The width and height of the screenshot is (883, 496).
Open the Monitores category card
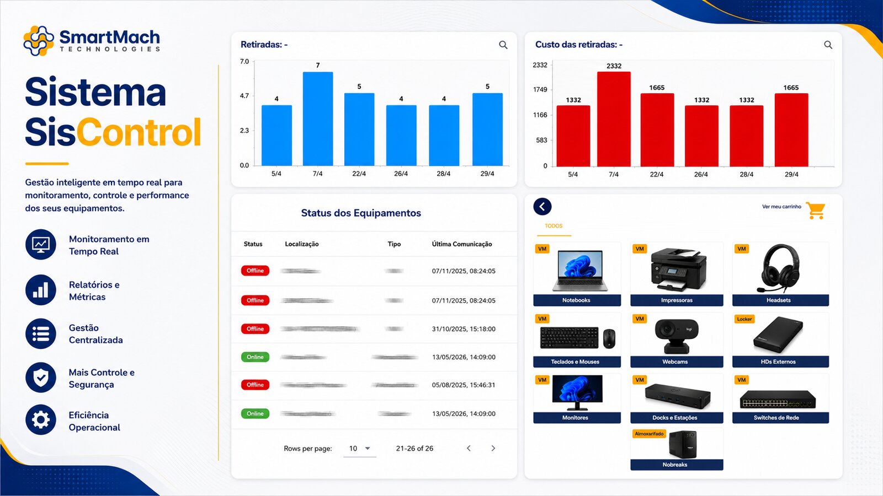click(577, 398)
